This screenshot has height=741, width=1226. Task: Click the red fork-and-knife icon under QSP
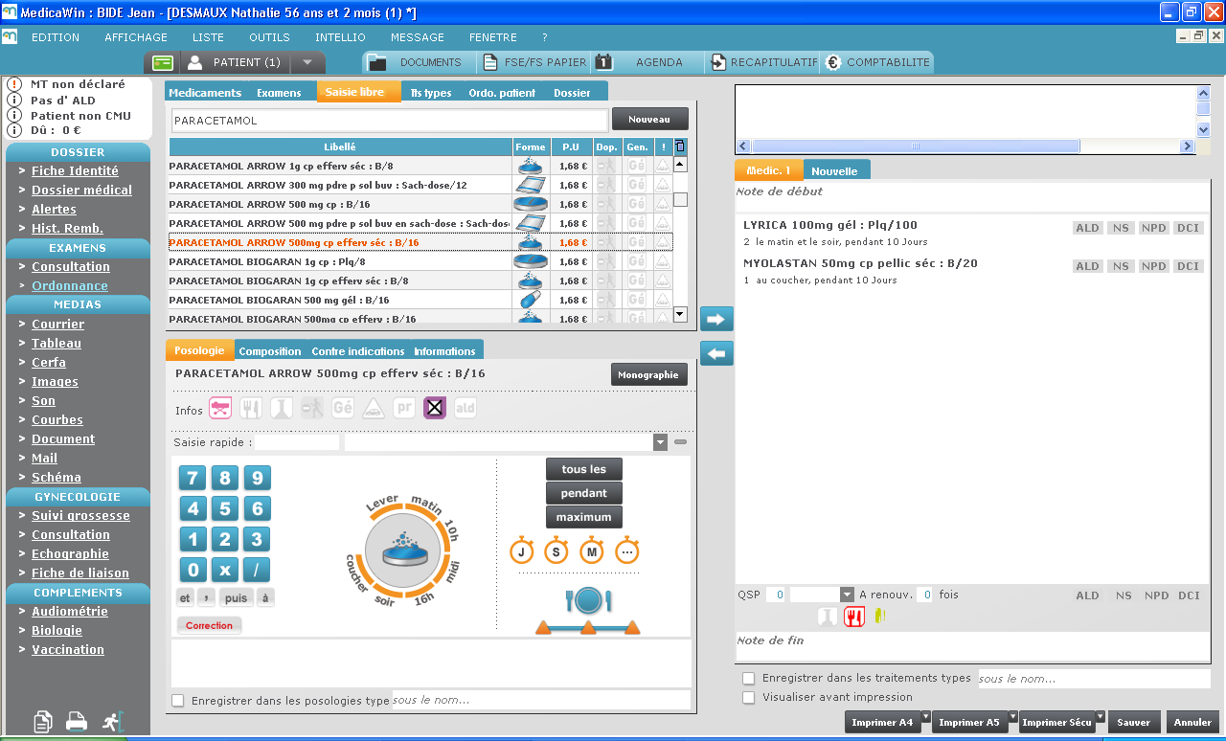[854, 617]
